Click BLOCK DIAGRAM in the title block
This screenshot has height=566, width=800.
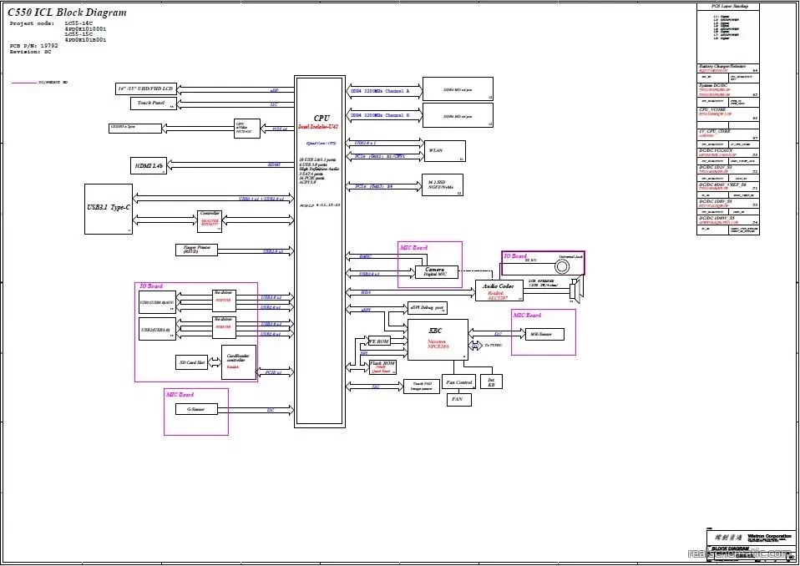coord(731,549)
